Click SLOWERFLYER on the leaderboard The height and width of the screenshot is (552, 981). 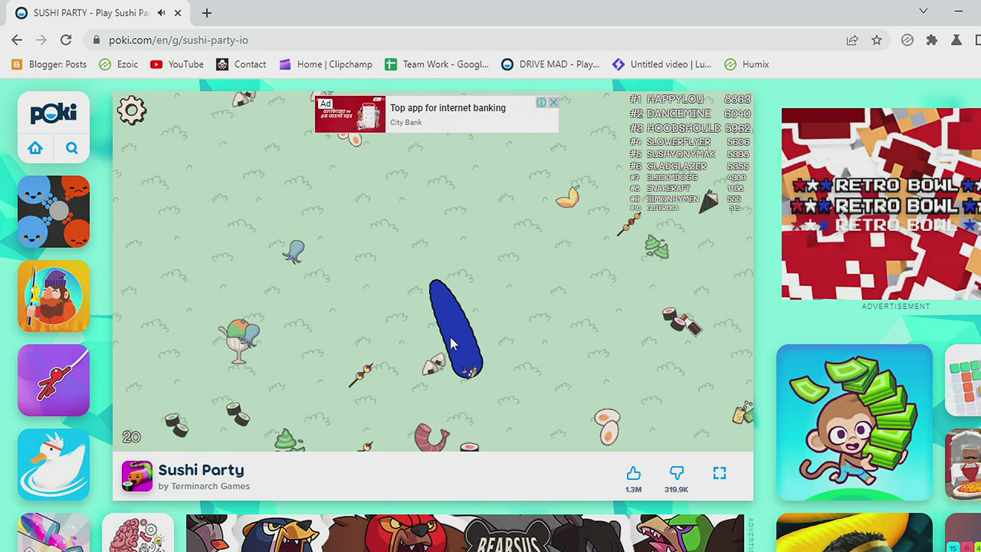[679, 142]
